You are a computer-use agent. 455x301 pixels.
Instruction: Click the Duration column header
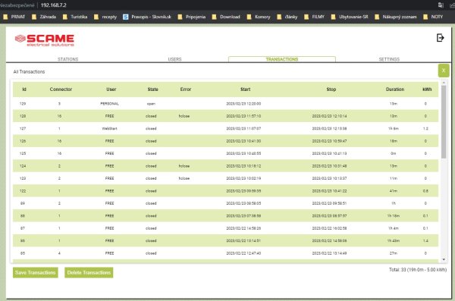coord(395,89)
